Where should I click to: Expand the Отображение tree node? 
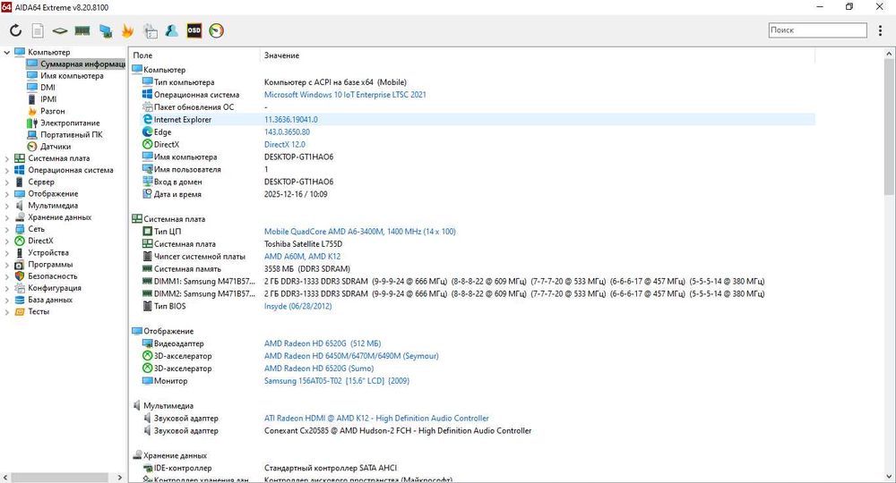click(x=7, y=194)
